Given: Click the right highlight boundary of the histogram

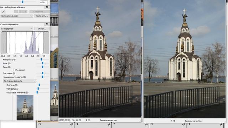Looking at the screenshot, I should coord(43,43).
